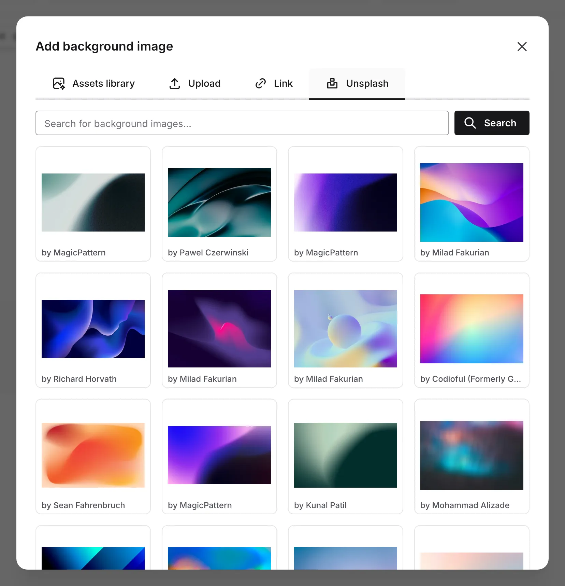Select the blue fluid image by Richard Horvath
The image size is (565, 586).
point(93,329)
